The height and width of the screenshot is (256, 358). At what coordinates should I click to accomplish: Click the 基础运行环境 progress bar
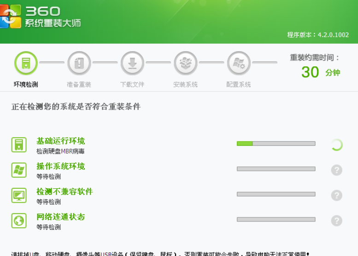coord(276,144)
